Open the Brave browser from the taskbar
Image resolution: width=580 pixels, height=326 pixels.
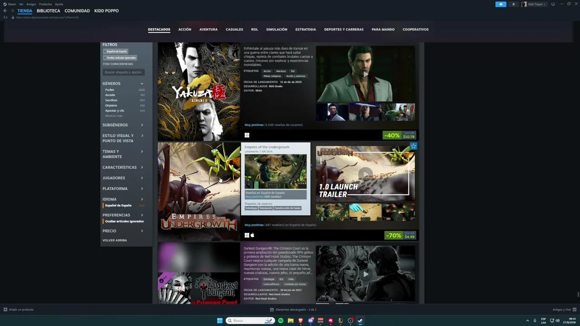pyautogui.click(x=300, y=321)
